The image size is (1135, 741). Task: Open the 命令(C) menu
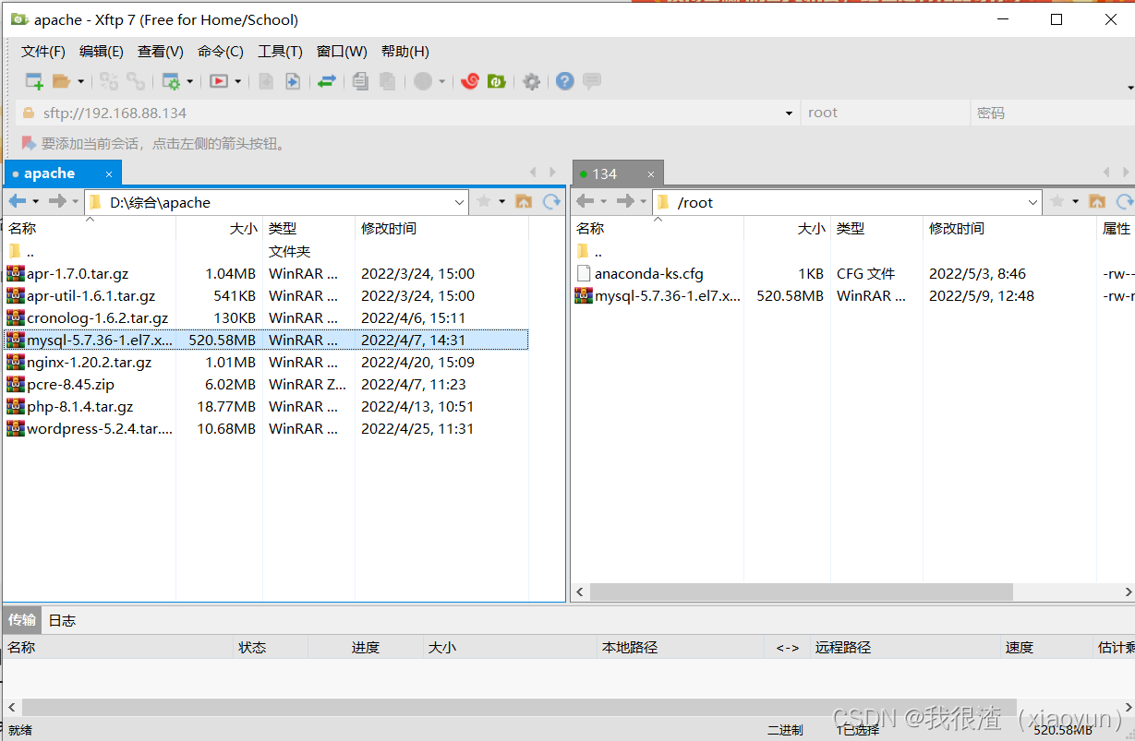tap(221, 52)
